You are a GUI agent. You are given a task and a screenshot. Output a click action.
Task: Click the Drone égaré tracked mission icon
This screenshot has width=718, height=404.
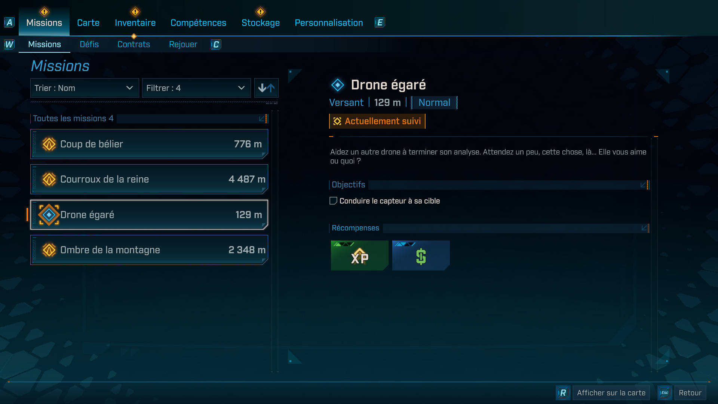click(x=49, y=215)
